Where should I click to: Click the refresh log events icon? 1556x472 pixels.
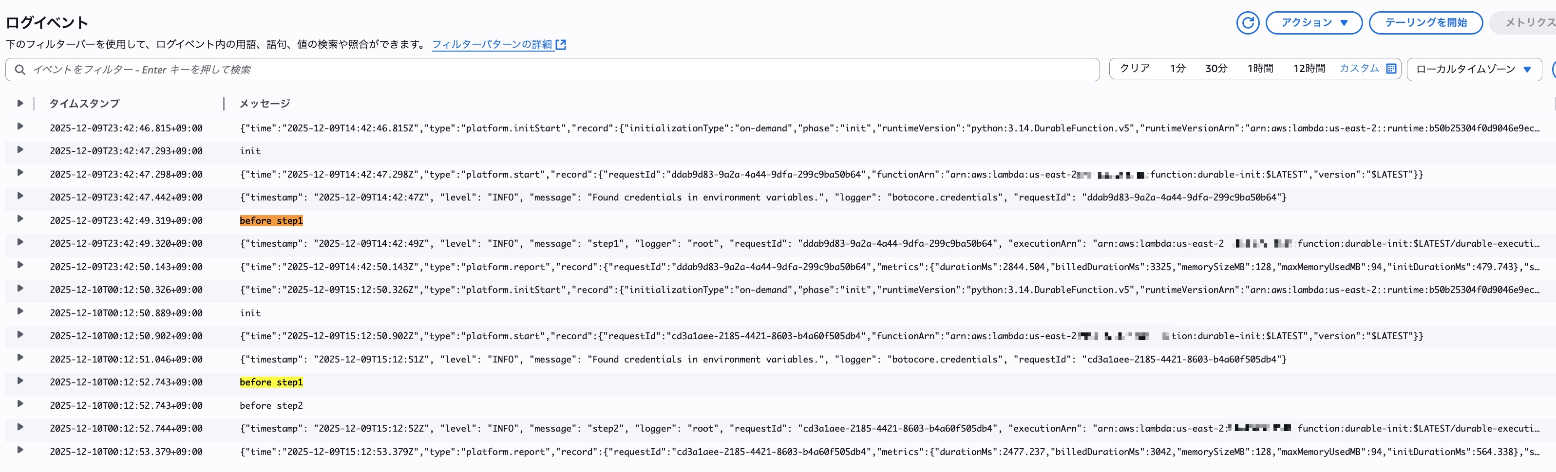(1247, 23)
